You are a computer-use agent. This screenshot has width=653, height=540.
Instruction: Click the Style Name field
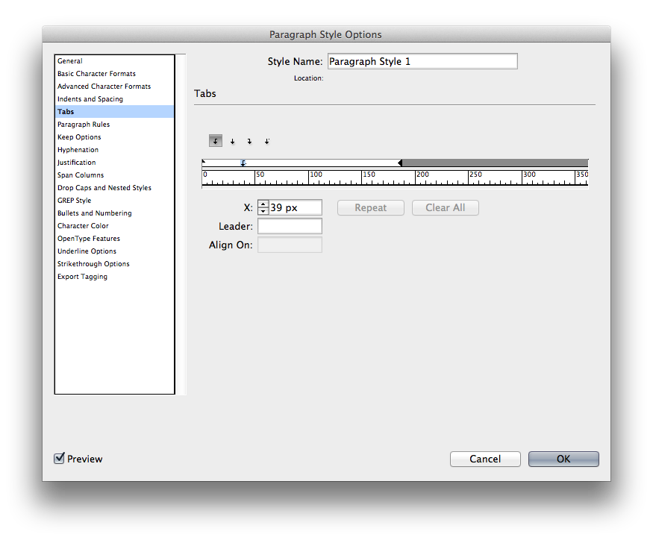click(x=422, y=61)
